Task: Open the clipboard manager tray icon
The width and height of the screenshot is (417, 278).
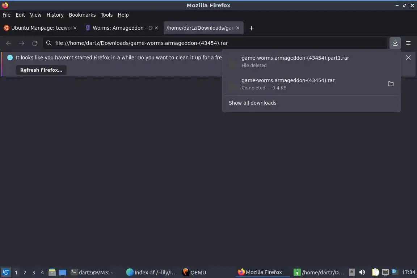Action: pos(375,272)
